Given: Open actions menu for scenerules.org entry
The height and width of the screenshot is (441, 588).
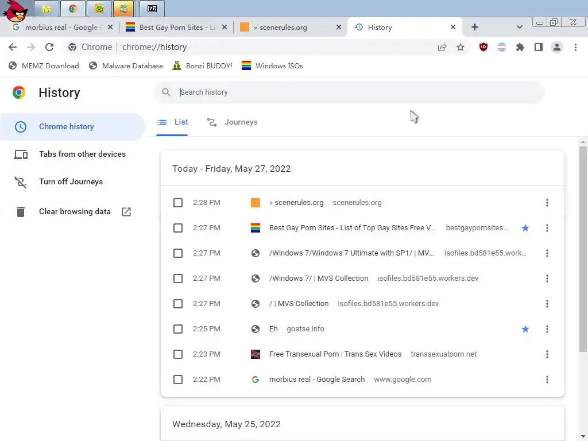Looking at the screenshot, I should point(547,203).
